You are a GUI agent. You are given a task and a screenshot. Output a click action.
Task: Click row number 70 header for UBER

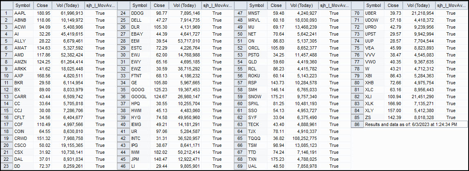[357, 13]
